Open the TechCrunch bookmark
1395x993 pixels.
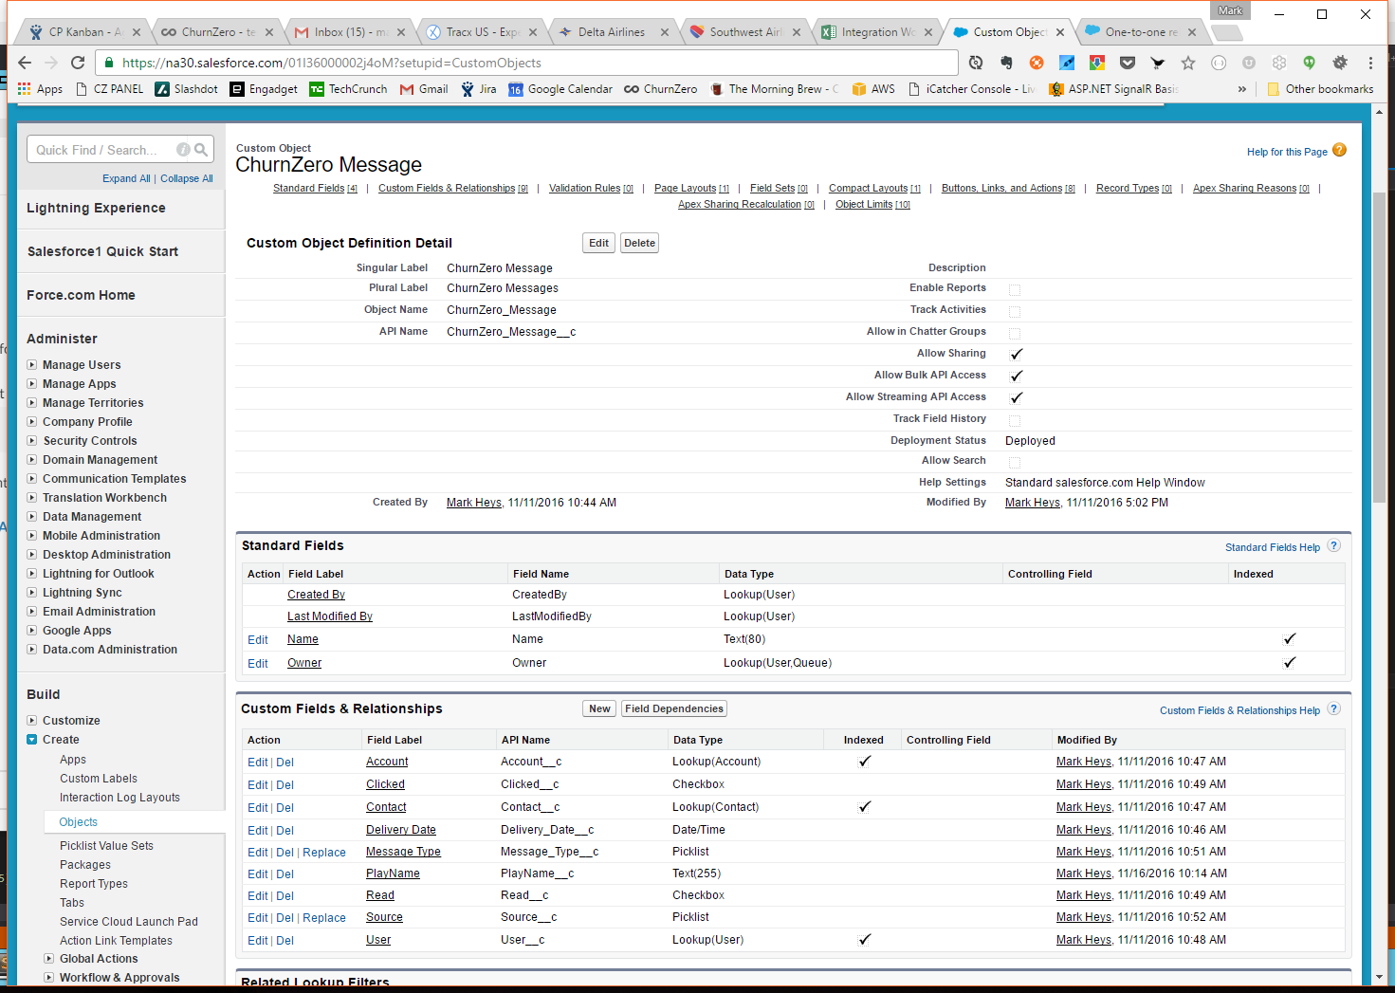click(x=348, y=89)
